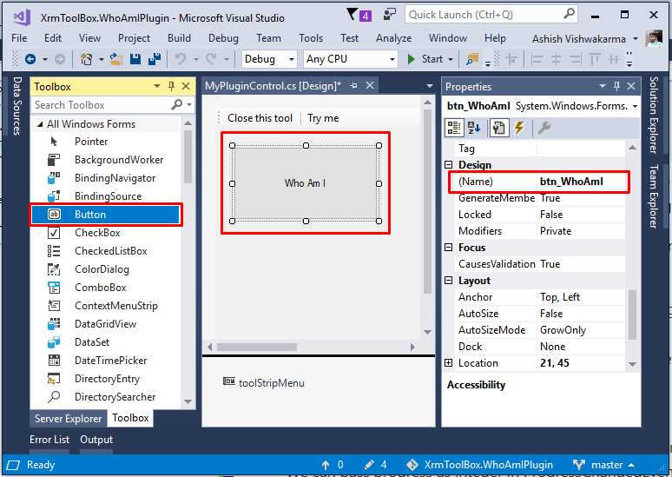
Task: Click the Search Toolbox input field
Action: (102, 105)
